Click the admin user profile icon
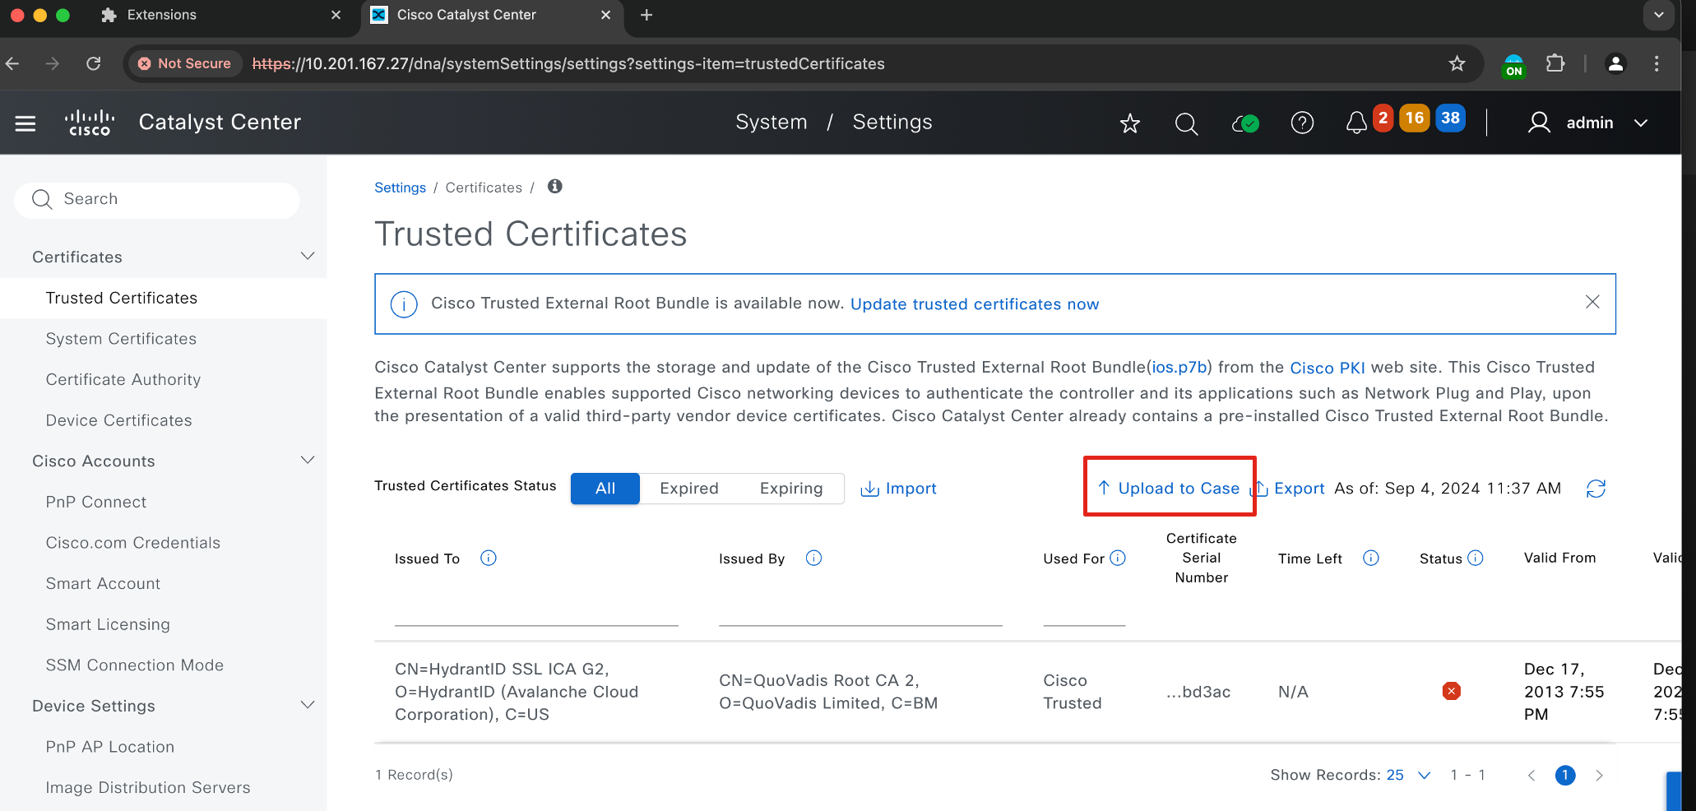Image resolution: width=1696 pixels, height=811 pixels. click(1539, 123)
